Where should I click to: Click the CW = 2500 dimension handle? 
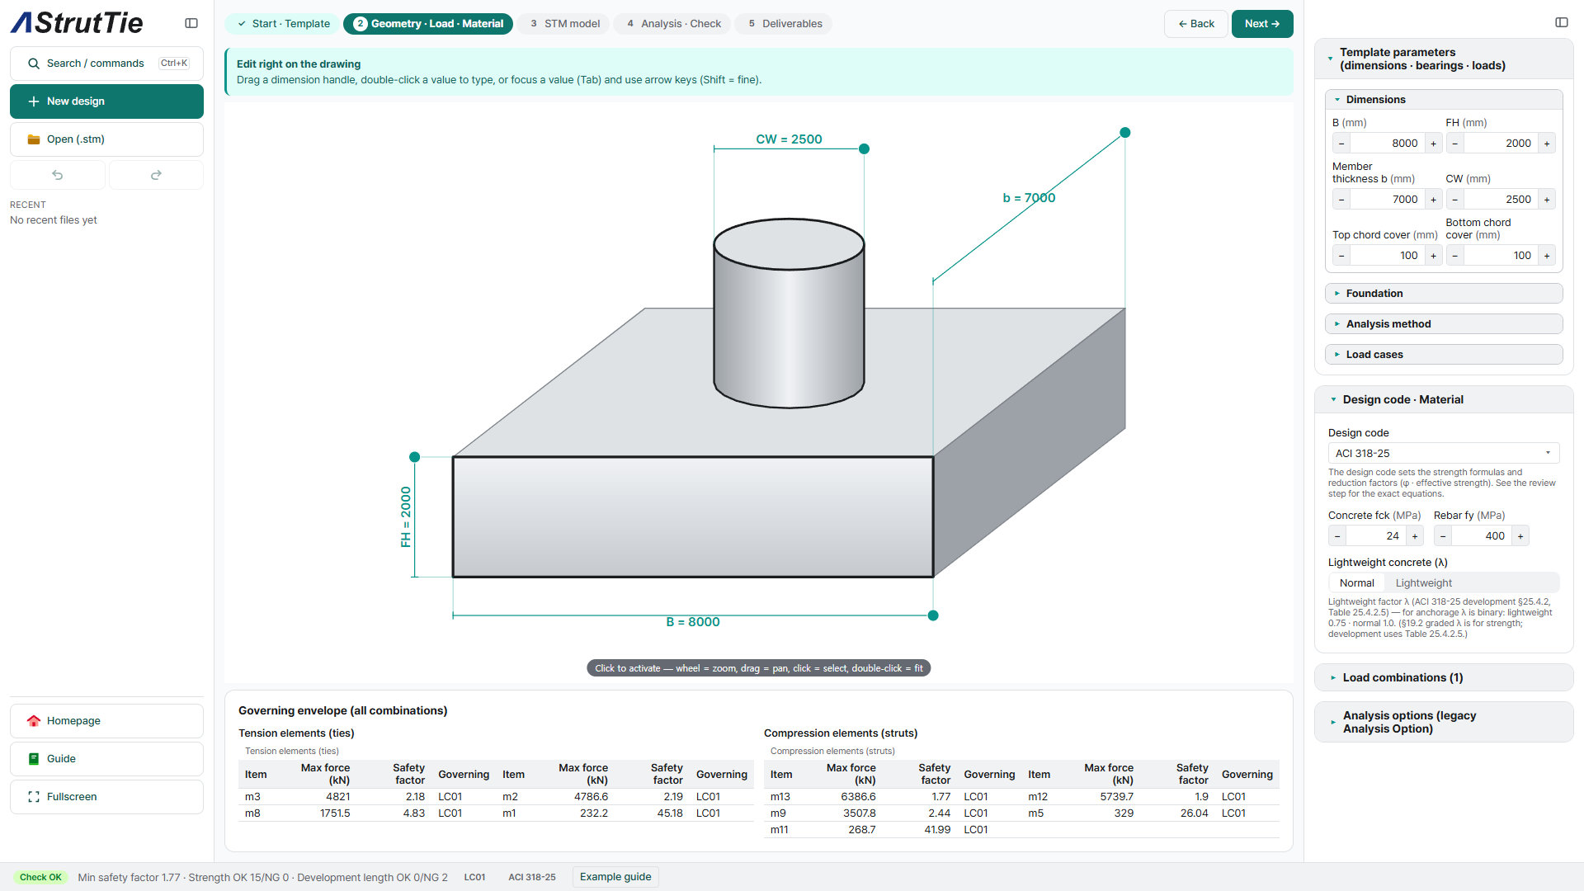click(x=864, y=149)
